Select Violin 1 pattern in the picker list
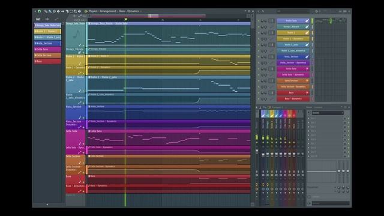Viewport: 384px width, 216px height. click(x=47, y=31)
